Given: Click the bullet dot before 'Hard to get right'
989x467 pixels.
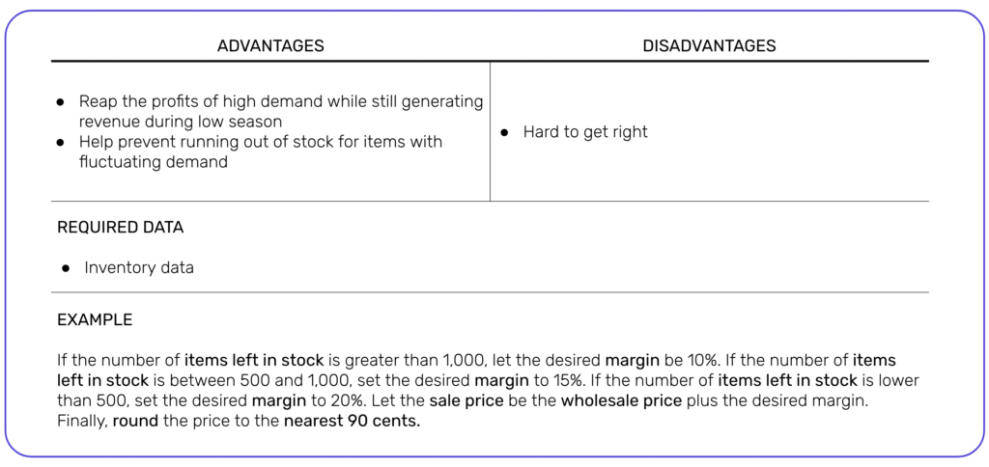Looking at the screenshot, I should [504, 133].
